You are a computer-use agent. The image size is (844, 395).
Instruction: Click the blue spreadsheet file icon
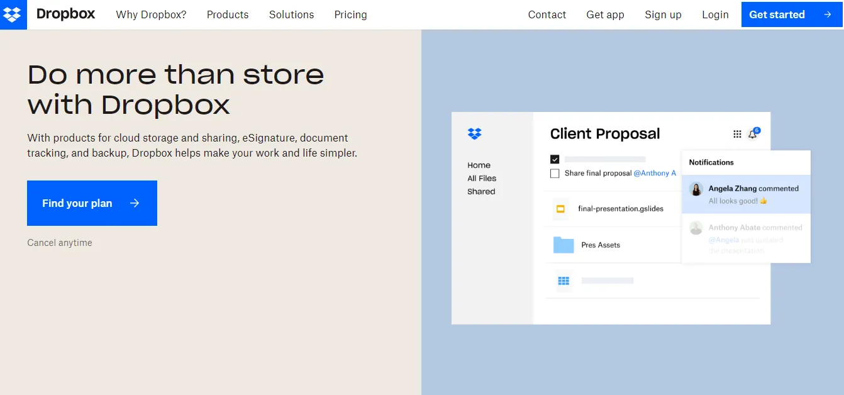pos(564,281)
